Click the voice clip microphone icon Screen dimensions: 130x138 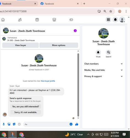tap(4, 124)
